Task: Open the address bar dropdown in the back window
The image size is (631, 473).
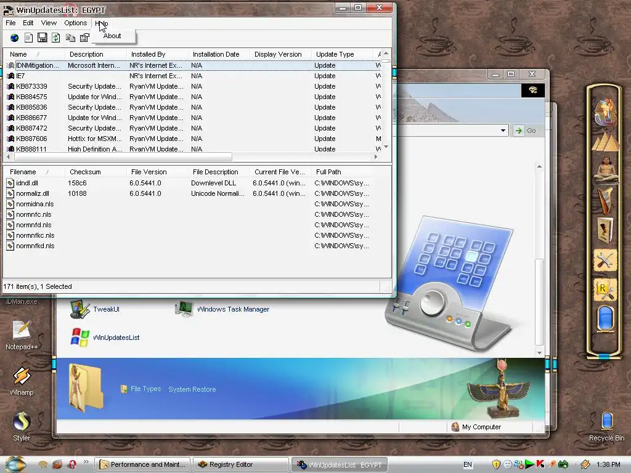Action: coord(503,131)
